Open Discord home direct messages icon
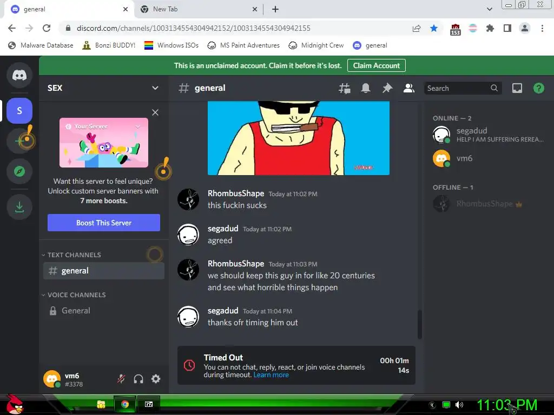The height and width of the screenshot is (415, 554). [19, 75]
